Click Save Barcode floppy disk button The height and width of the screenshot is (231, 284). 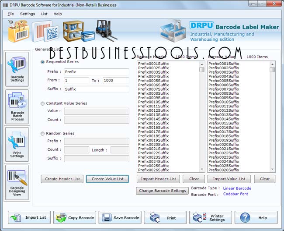tap(120, 217)
